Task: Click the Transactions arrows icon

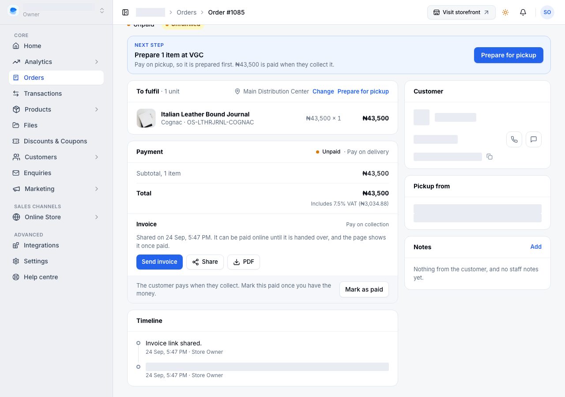Action: click(16, 94)
